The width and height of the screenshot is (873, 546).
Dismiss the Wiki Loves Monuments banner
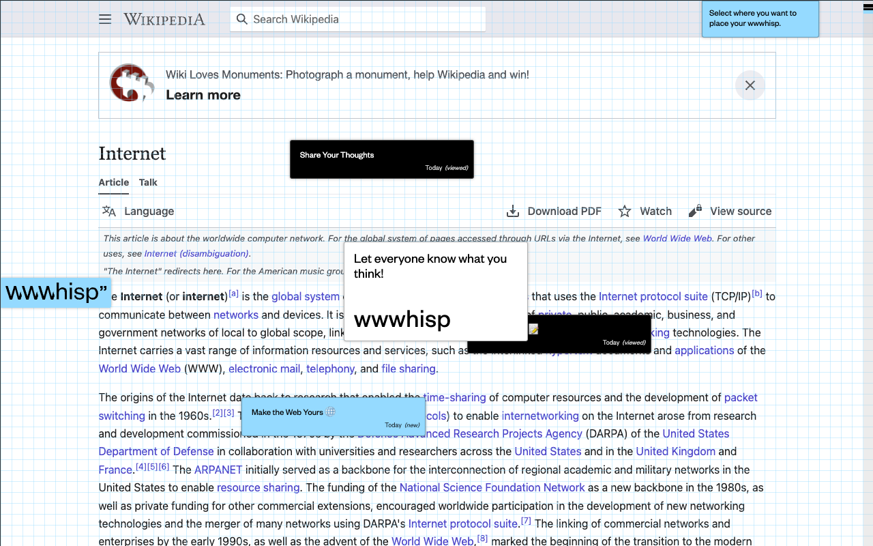point(750,85)
